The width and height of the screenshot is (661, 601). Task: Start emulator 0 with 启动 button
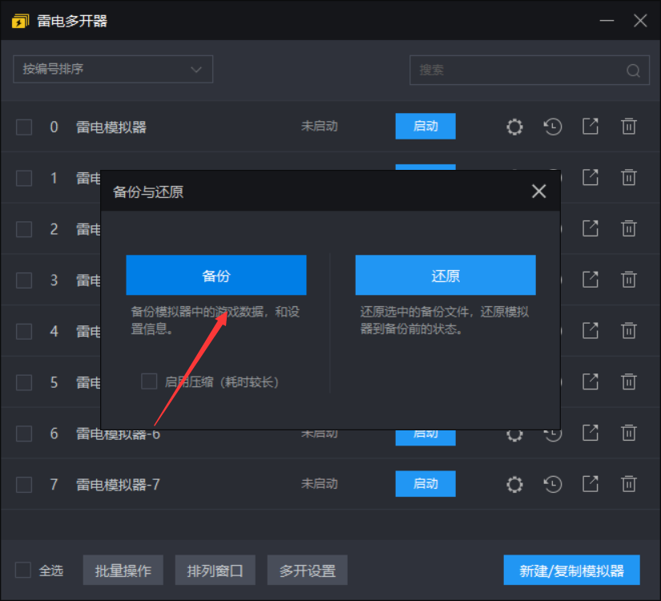(x=425, y=126)
